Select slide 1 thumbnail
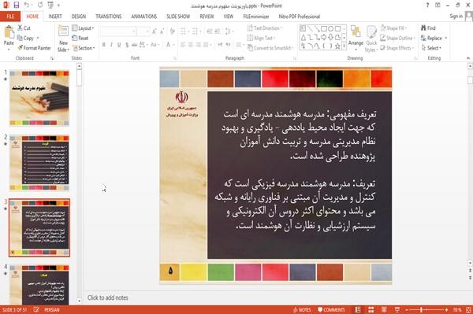 [39, 98]
